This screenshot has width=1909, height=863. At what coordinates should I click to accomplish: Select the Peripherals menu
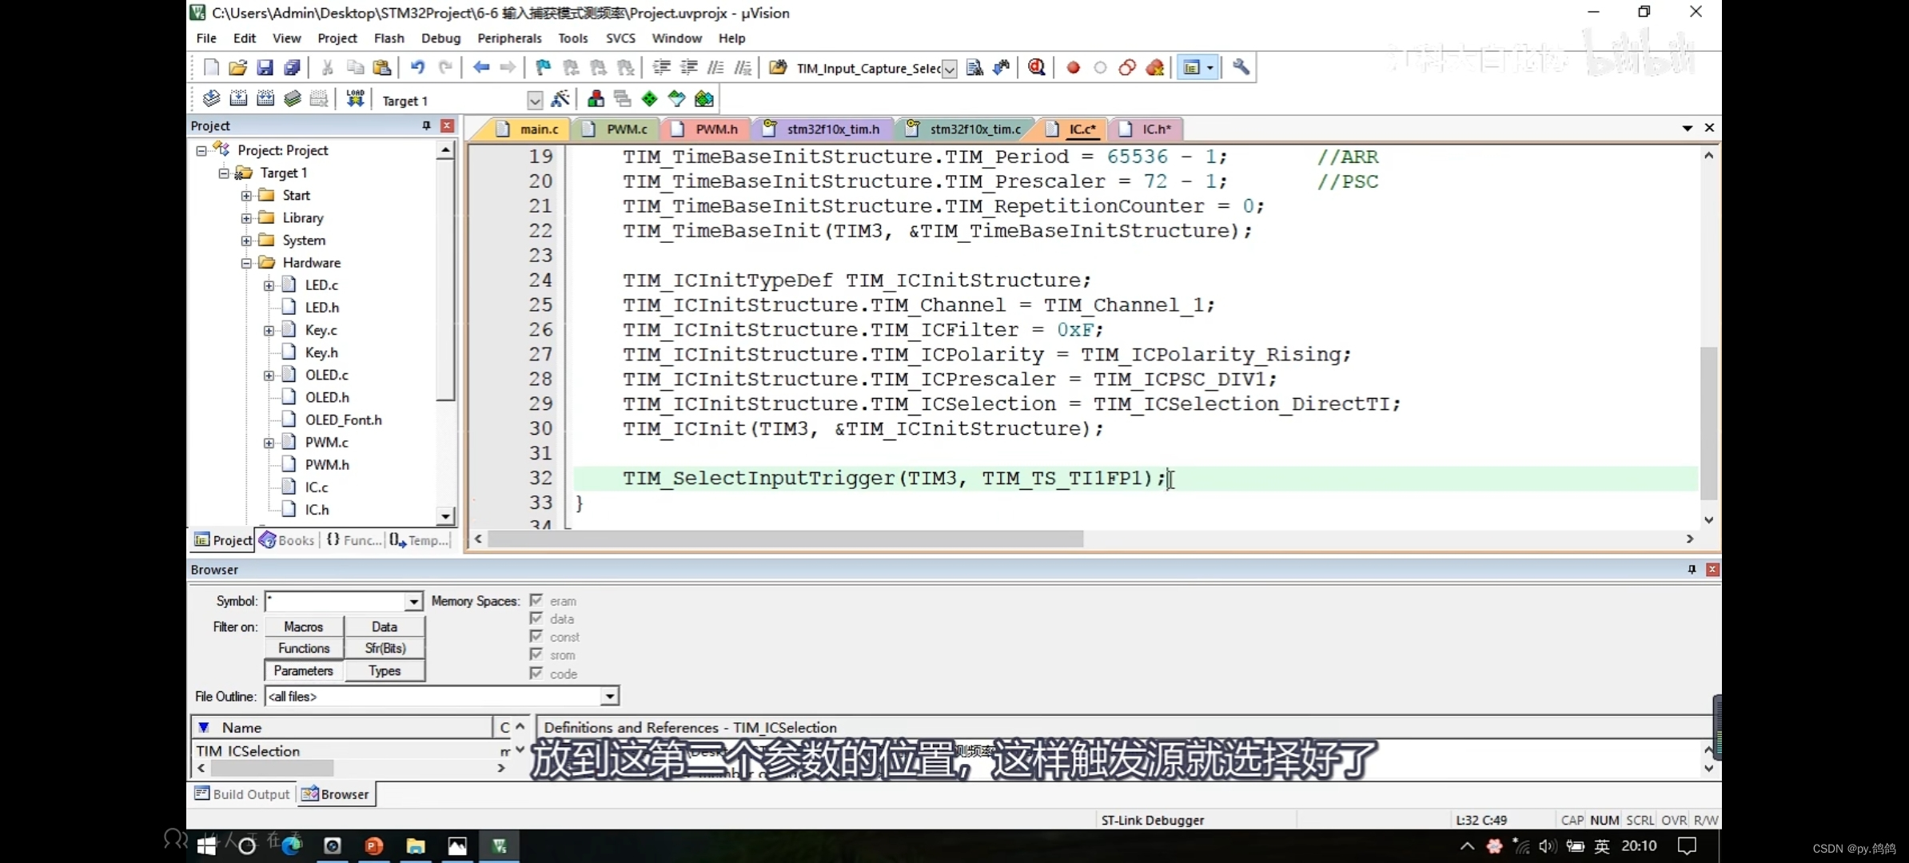509,38
